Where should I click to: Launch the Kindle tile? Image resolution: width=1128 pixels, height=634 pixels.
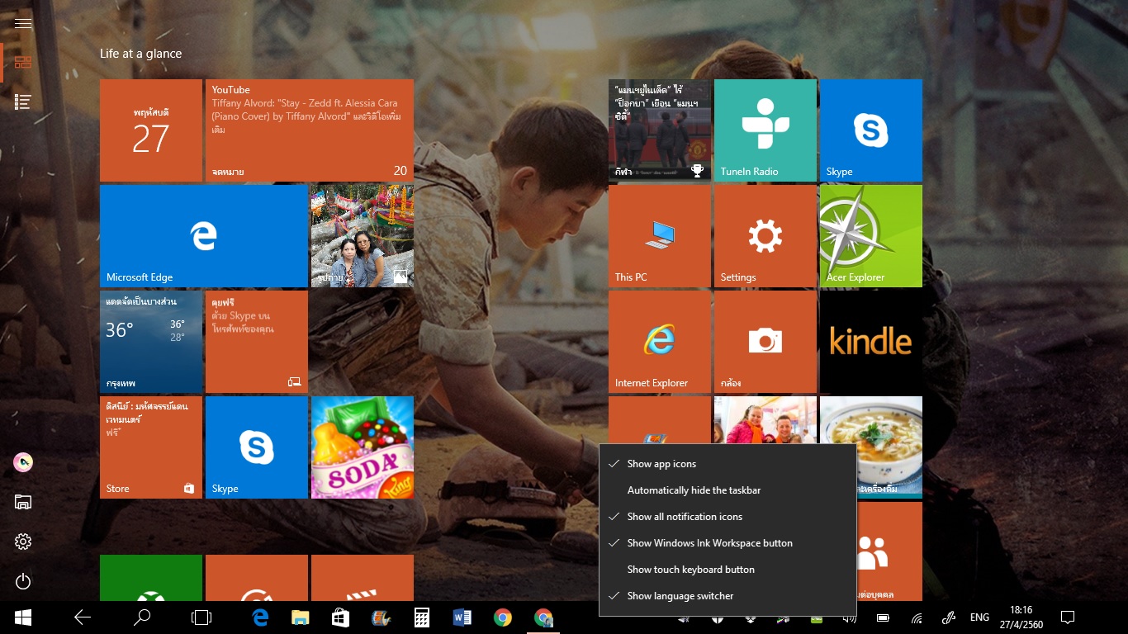[x=871, y=342]
